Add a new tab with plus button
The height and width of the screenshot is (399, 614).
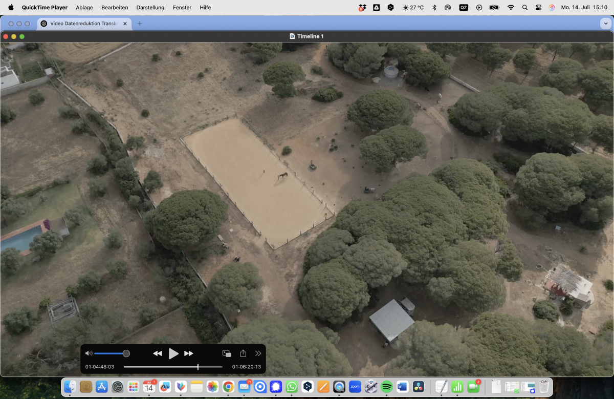tap(140, 24)
